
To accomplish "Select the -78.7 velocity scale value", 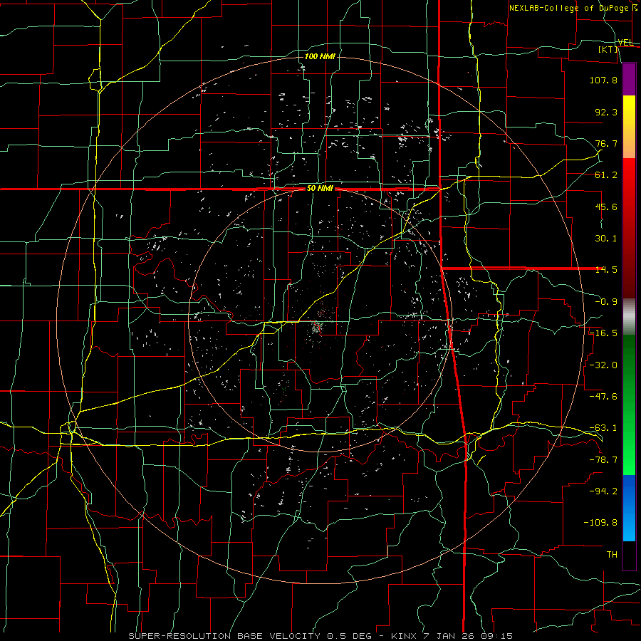I will click(603, 460).
